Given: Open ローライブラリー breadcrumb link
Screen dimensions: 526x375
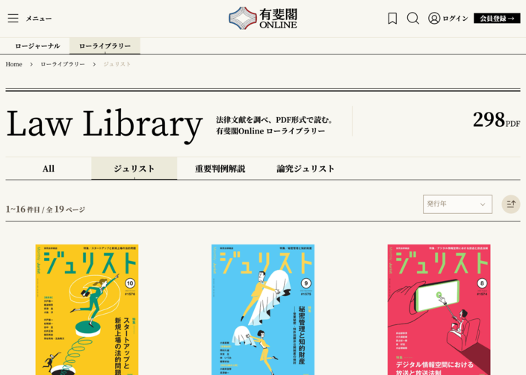Looking at the screenshot, I should click(x=63, y=64).
